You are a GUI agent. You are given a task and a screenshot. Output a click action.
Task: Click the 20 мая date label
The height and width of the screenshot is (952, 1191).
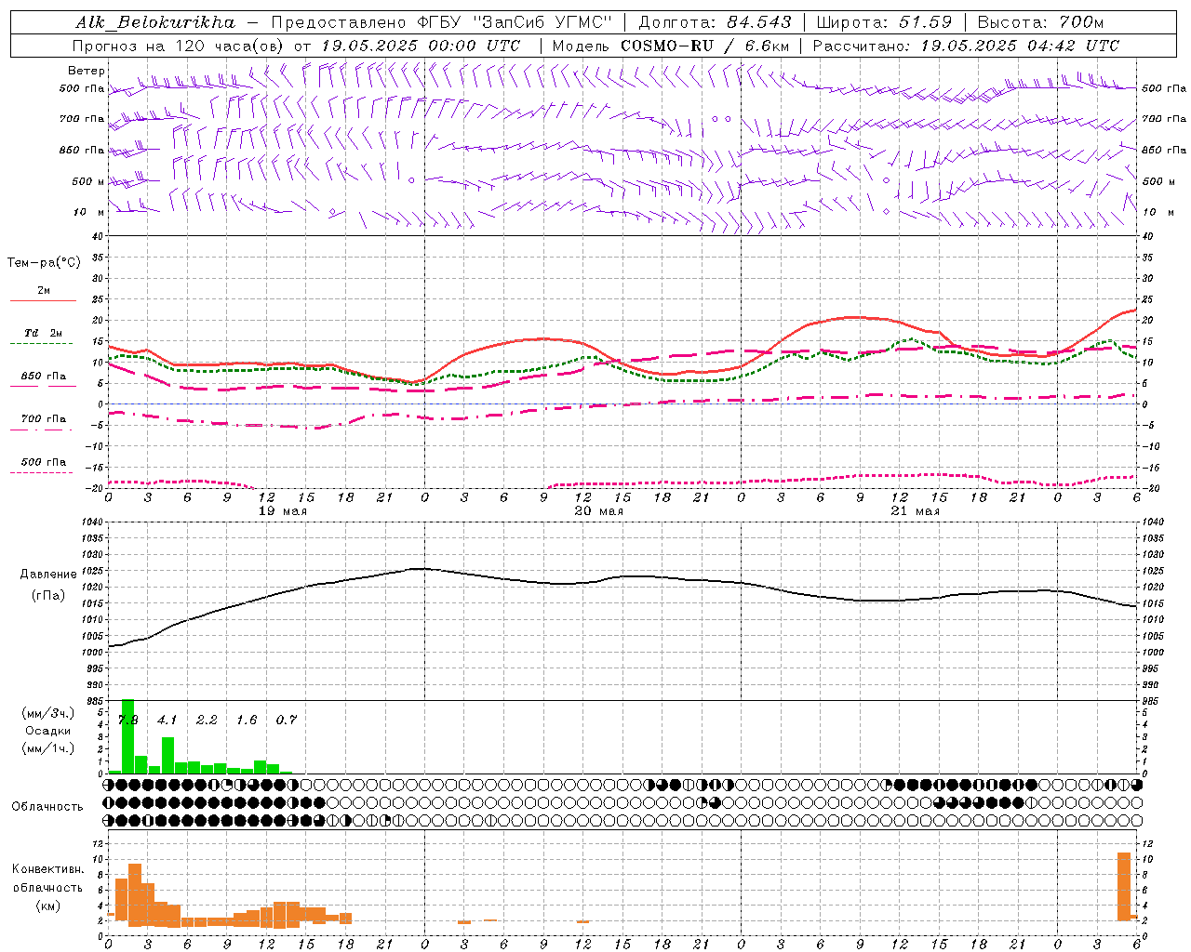[599, 511]
